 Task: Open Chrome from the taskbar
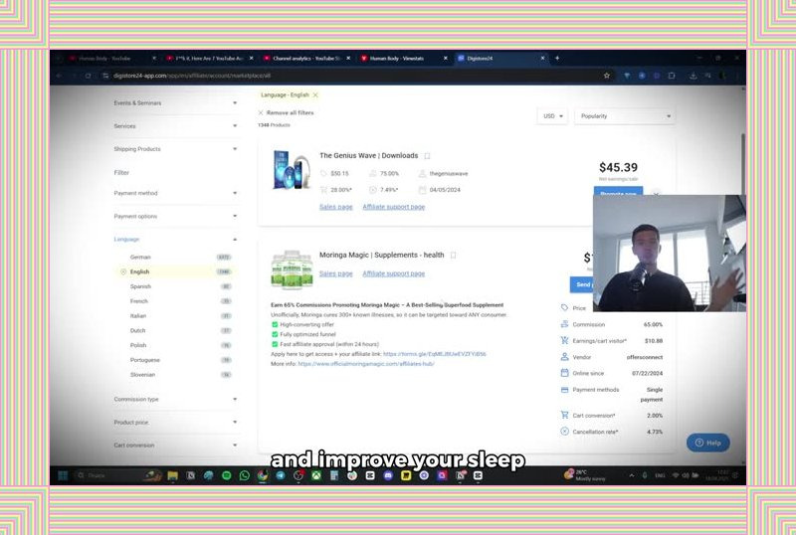(263, 475)
